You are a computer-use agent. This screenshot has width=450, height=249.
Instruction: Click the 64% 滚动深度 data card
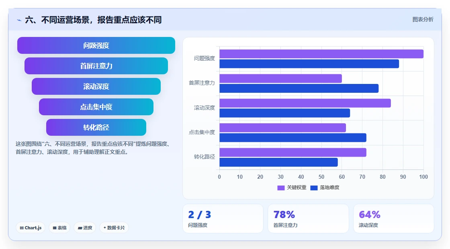pyautogui.click(x=394, y=218)
